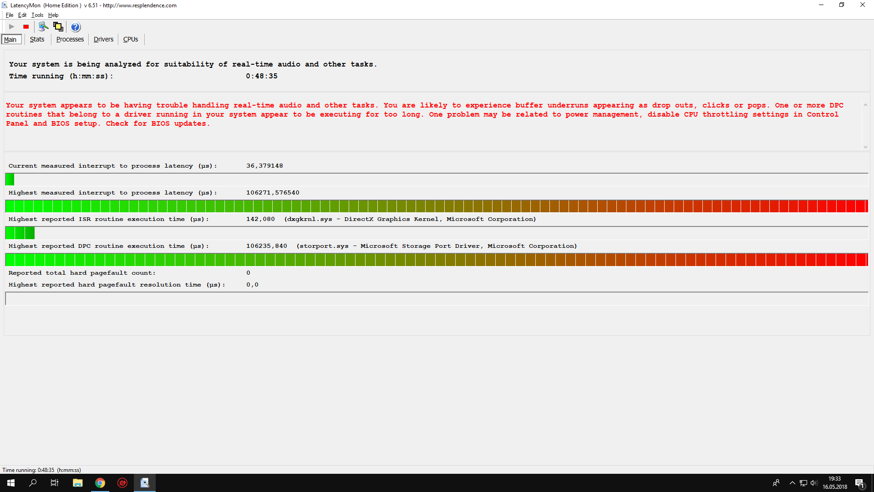Click the grayed Start monitor play icon
The image size is (874, 492).
[12, 27]
